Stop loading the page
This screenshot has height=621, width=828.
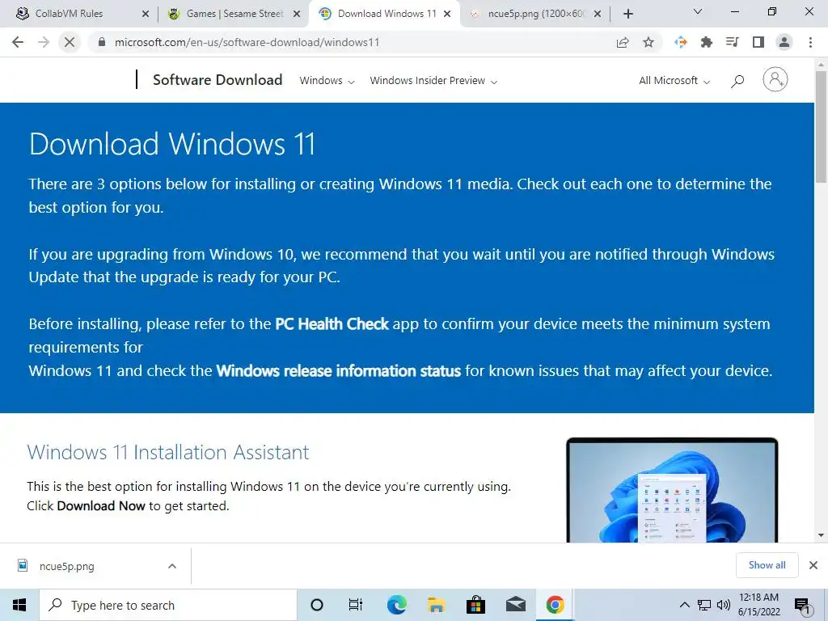[x=70, y=42]
